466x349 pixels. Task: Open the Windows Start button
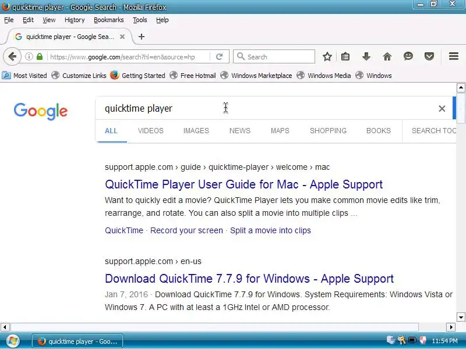12,341
